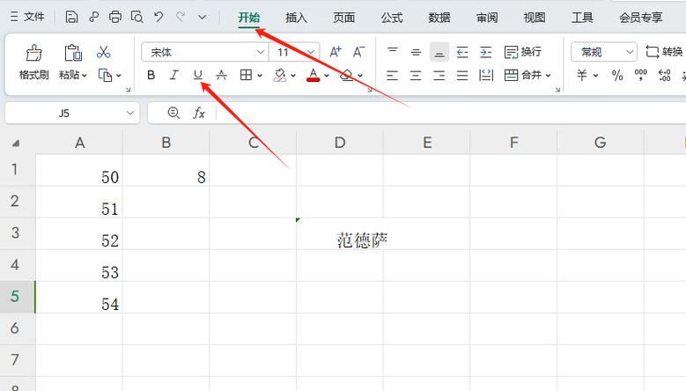This screenshot has height=391, width=686.
Task: Click the Undo arrow
Action: click(159, 17)
